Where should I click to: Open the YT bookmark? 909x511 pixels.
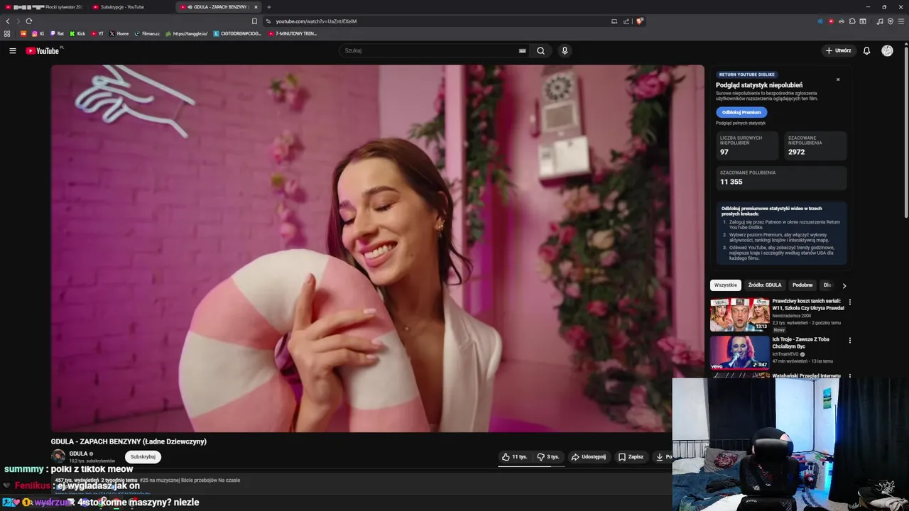97,33
